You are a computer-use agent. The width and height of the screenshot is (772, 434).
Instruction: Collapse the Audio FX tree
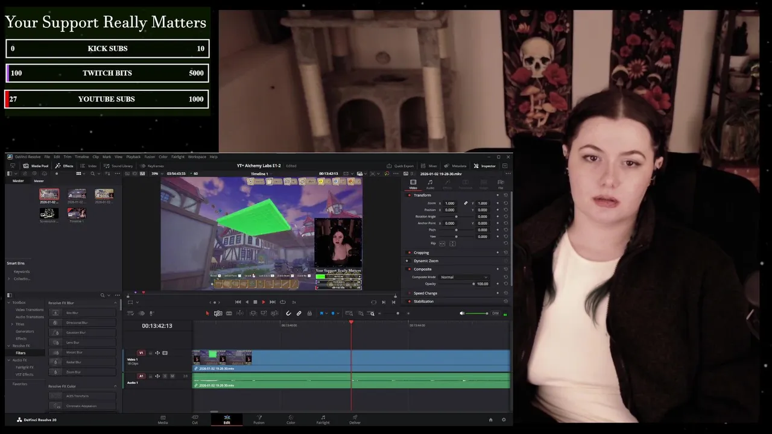tap(9, 360)
